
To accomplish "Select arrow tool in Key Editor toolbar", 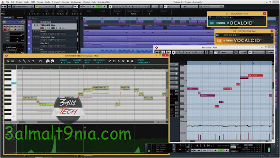I will (173, 53).
